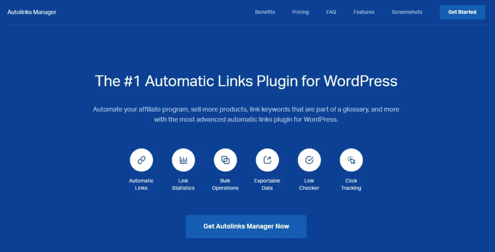View the Screenshots section
The height and width of the screenshot is (252, 495).
tap(407, 12)
